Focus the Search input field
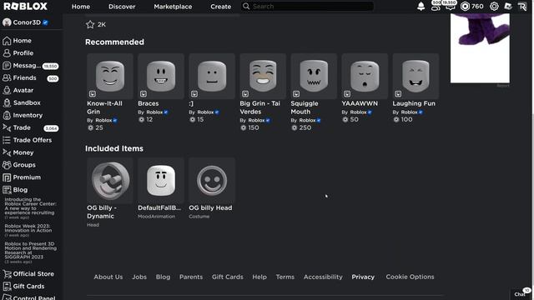The width and height of the screenshot is (534, 300). [x=308, y=6]
